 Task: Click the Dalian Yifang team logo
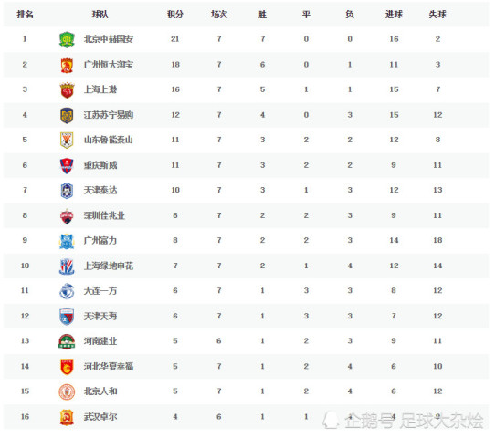click(x=67, y=291)
